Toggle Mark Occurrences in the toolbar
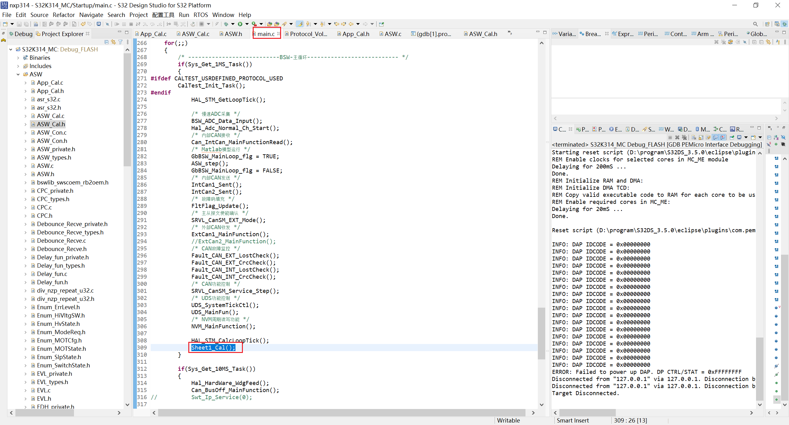The height and width of the screenshot is (425, 789). tap(300, 24)
